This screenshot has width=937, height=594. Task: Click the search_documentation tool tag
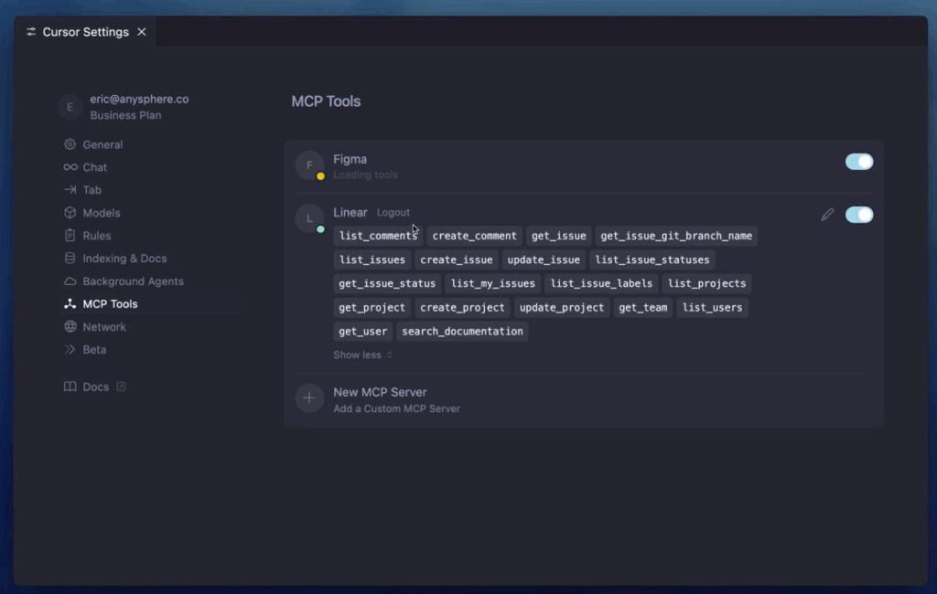tap(462, 331)
